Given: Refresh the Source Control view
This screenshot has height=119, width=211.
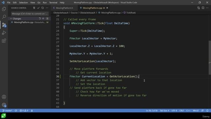Looking at the screenshot, I should pyautogui.click(x=43, y=8).
